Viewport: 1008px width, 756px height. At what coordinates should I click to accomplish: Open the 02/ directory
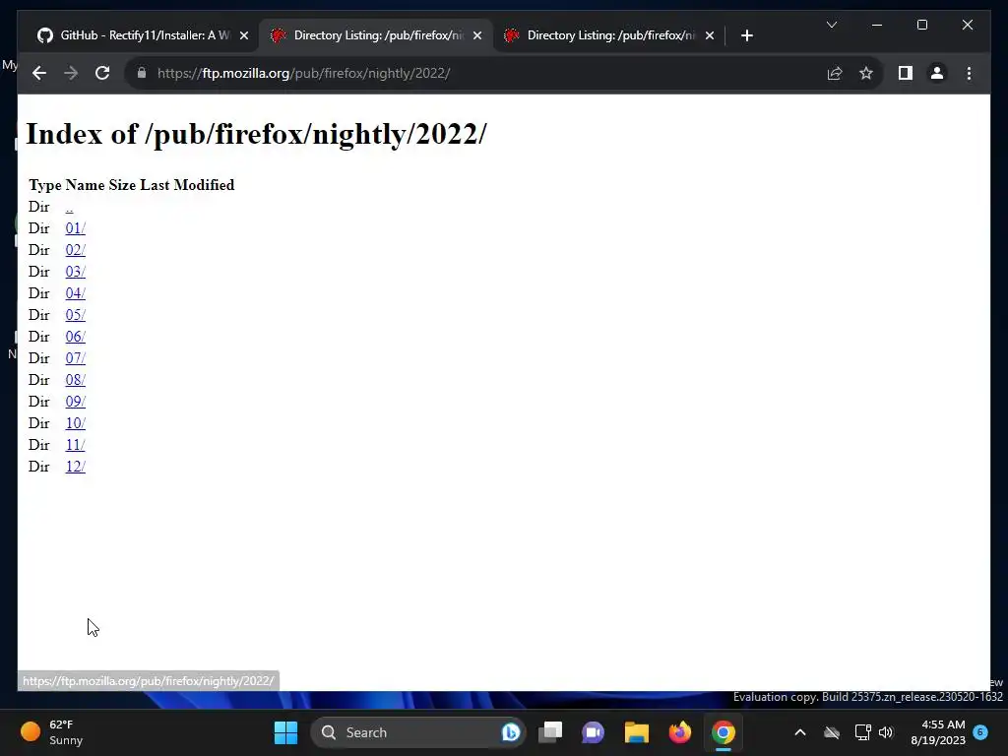click(75, 250)
